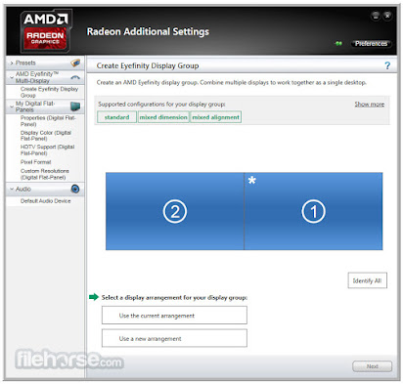Click the Next button

tap(372, 366)
